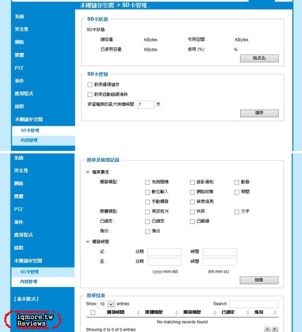
Task: Check the 網路故障 trigger type
Action: pyautogui.click(x=192, y=192)
